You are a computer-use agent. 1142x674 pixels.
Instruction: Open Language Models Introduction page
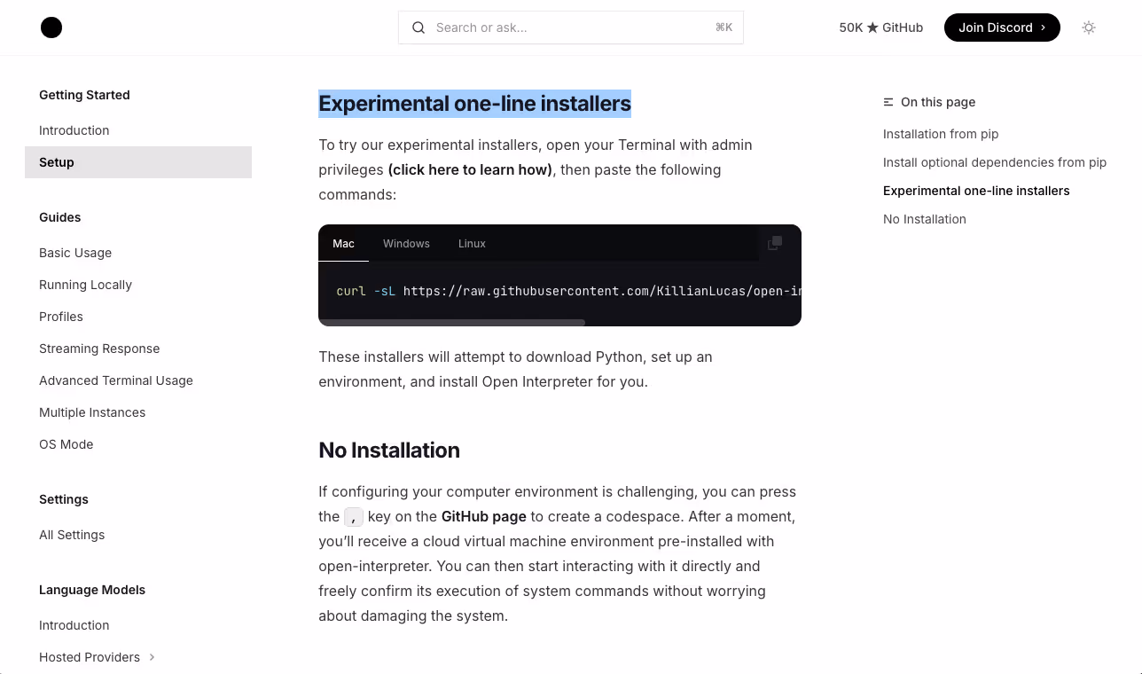point(74,625)
